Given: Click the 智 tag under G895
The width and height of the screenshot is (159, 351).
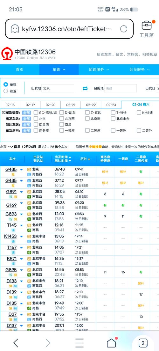Looking at the screenshot, I should click(x=10, y=275).
